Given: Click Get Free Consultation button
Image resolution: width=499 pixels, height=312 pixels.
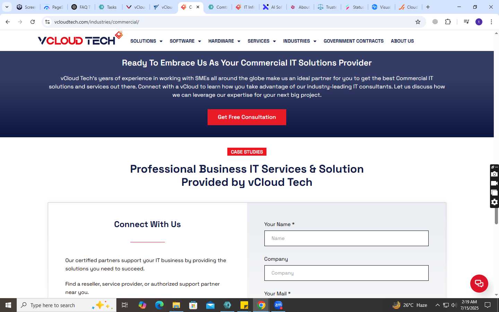Looking at the screenshot, I should 247,117.
